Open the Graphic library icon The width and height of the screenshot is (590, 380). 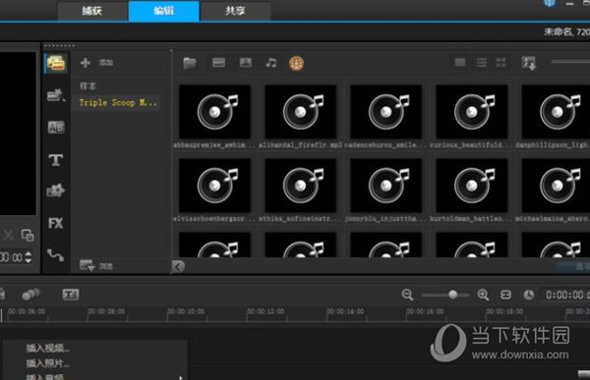coord(56,190)
